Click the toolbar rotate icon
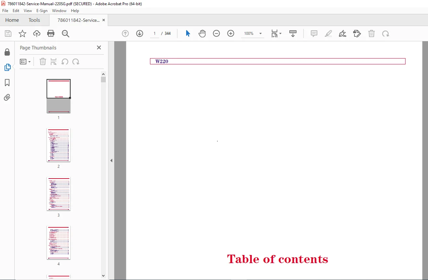Image resolution: width=428 pixels, height=280 pixels. tap(386, 33)
